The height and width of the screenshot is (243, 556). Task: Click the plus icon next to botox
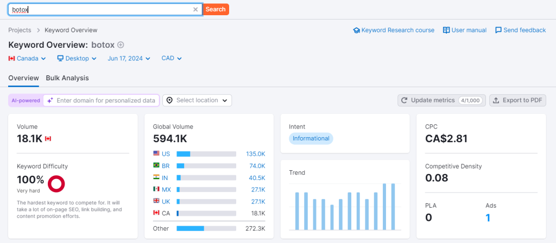[x=121, y=45]
